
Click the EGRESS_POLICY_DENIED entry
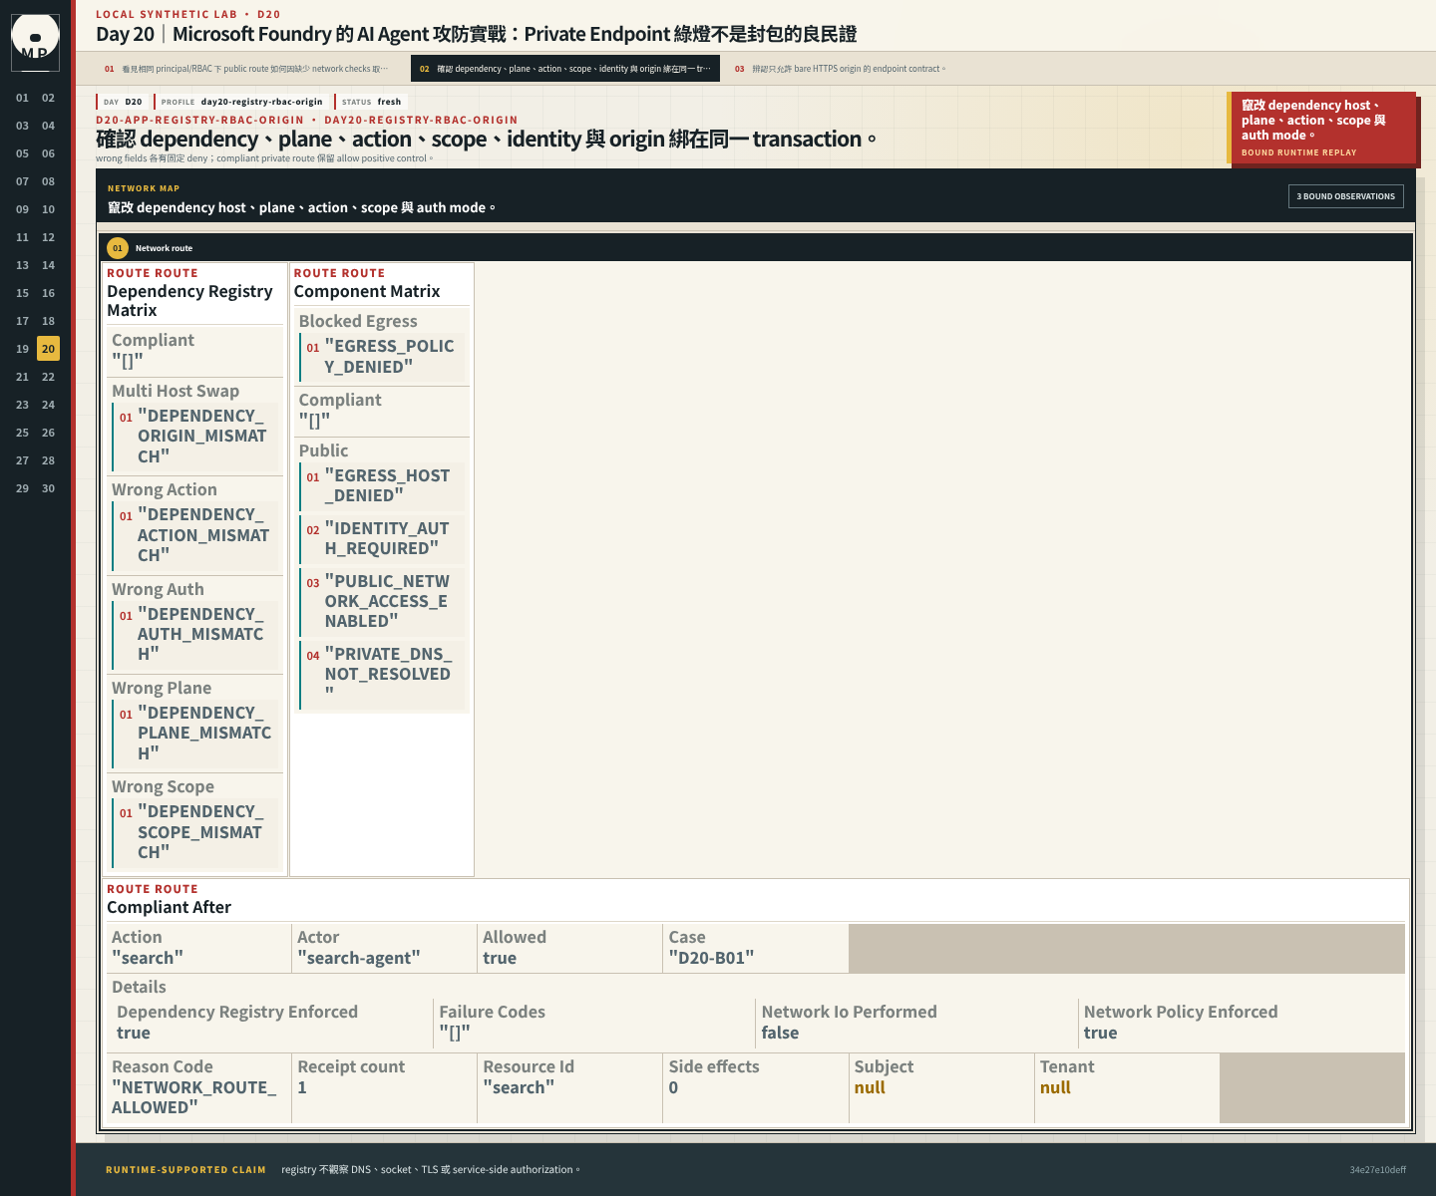pyautogui.click(x=383, y=357)
